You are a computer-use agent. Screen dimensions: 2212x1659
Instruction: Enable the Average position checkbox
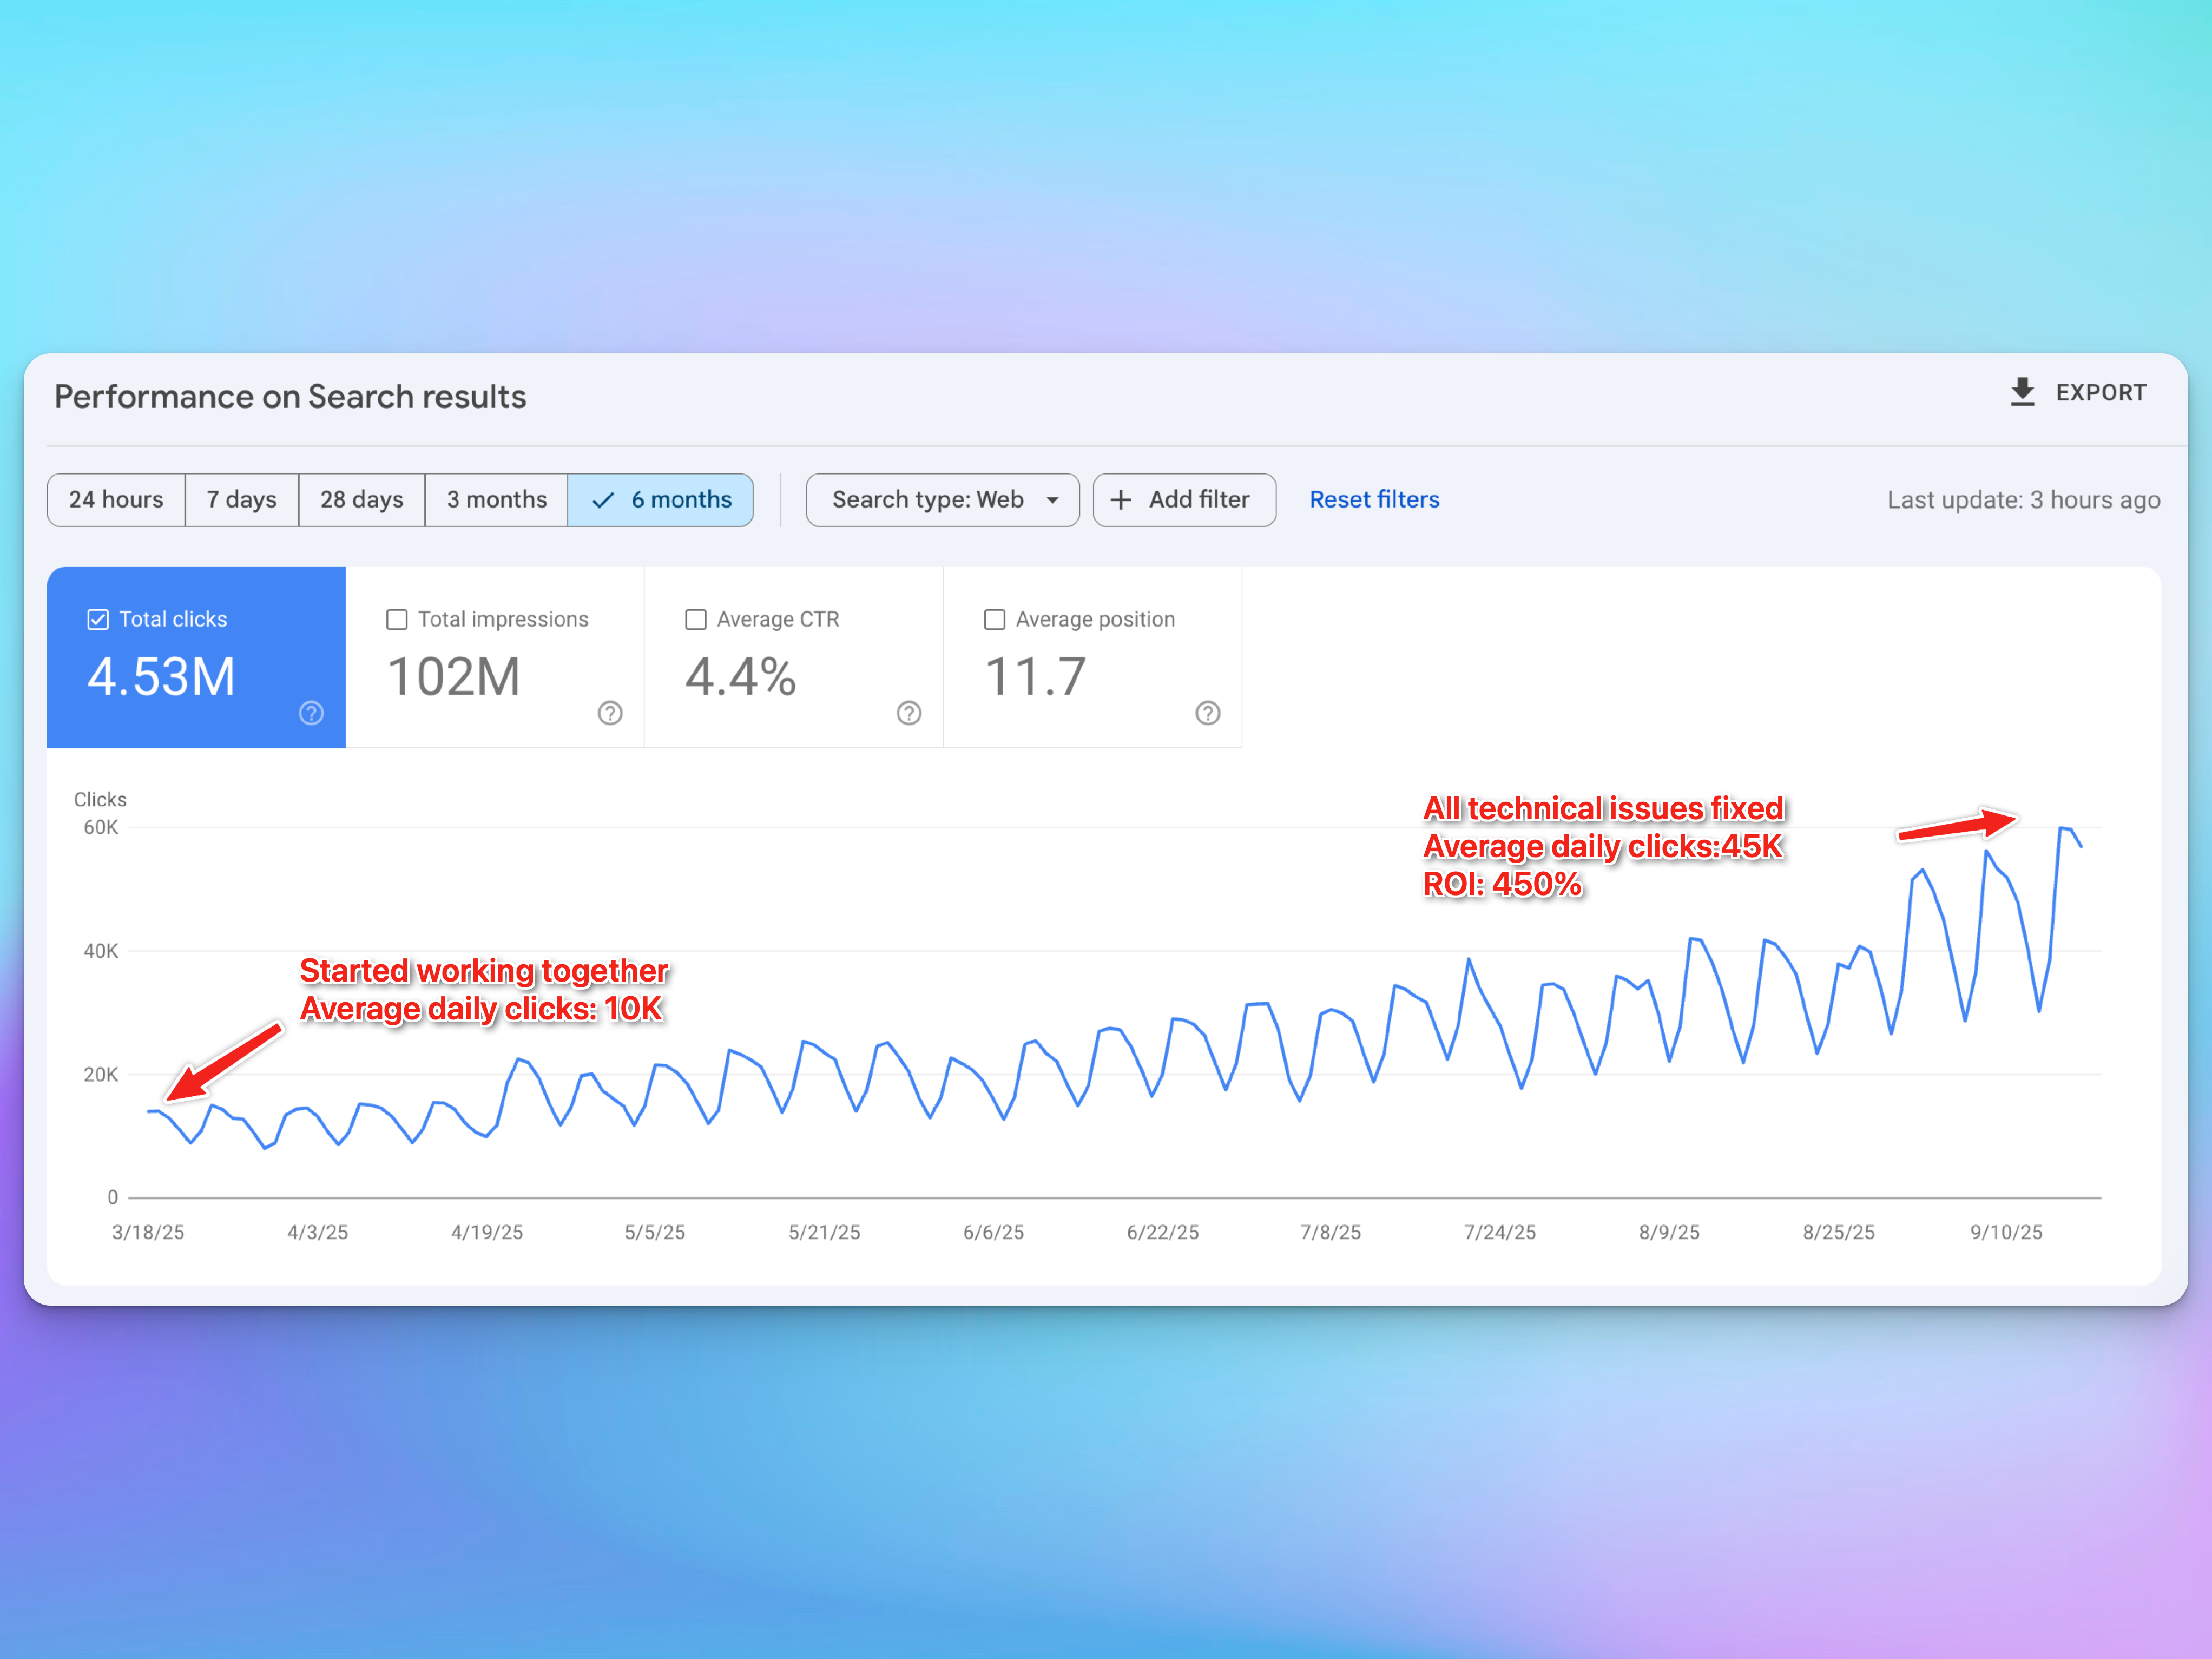(995, 620)
